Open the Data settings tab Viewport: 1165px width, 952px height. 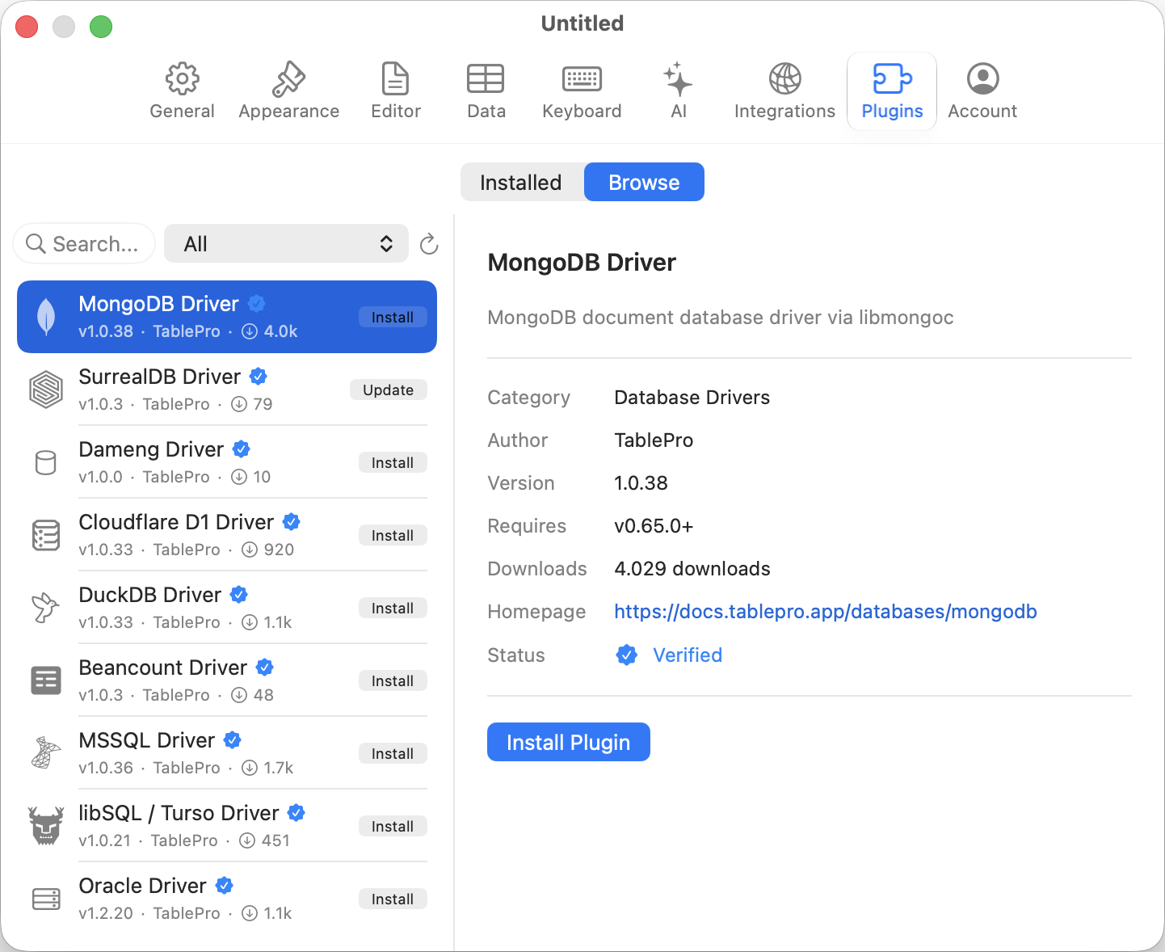(486, 91)
